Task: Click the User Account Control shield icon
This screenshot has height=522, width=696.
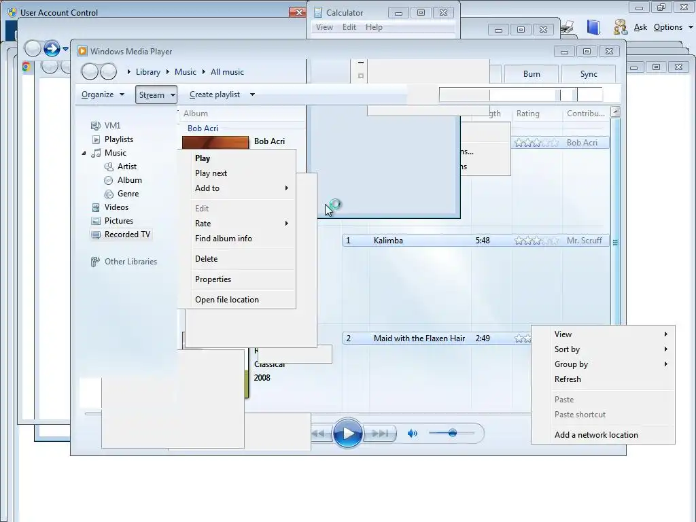Action: (x=12, y=12)
